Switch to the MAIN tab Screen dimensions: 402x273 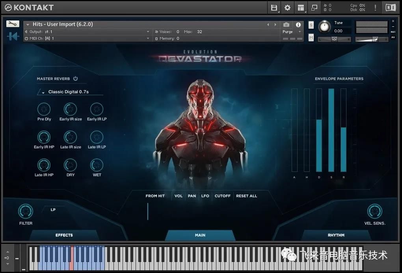(200, 235)
